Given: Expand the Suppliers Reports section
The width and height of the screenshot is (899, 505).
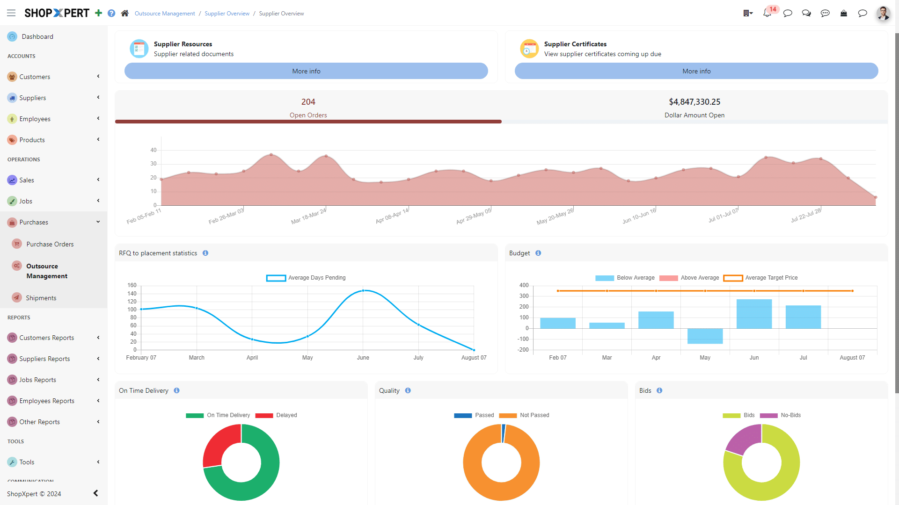Looking at the screenshot, I should (x=98, y=359).
